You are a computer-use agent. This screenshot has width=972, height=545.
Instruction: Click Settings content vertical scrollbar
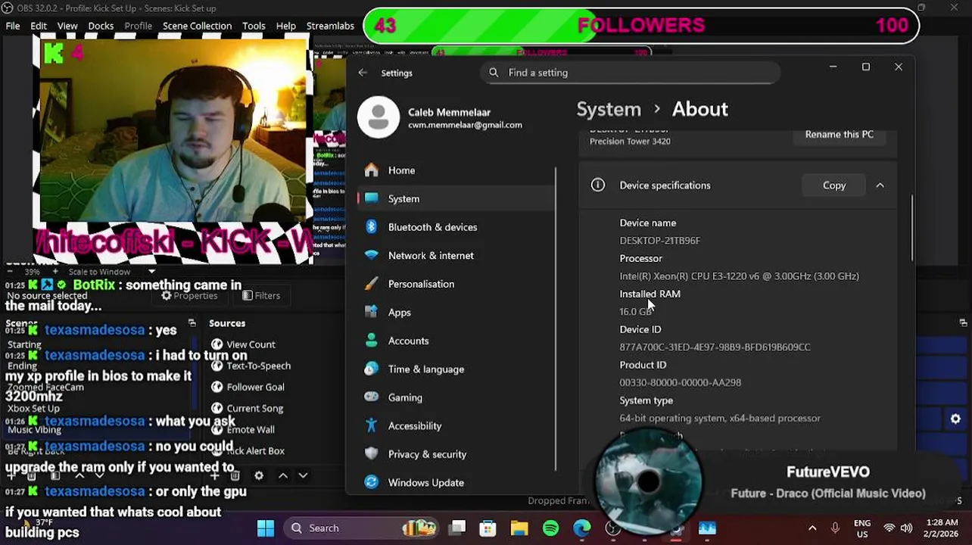click(x=911, y=227)
